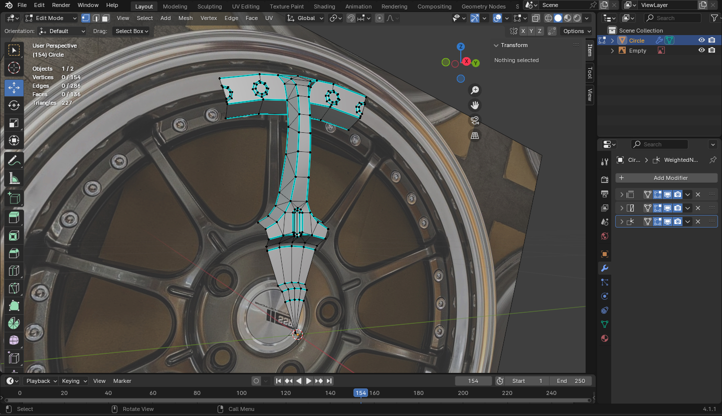722x416 pixels.
Task: Select the Move tool in the toolbar
Action: [14, 88]
